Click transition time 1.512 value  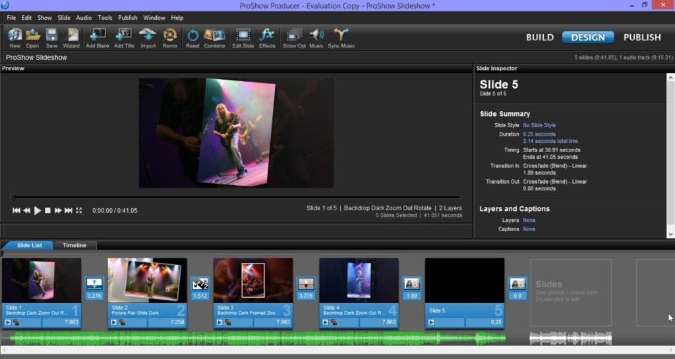(x=200, y=296)
